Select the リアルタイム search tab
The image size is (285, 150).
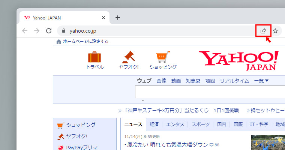click(x=234, y=81)
